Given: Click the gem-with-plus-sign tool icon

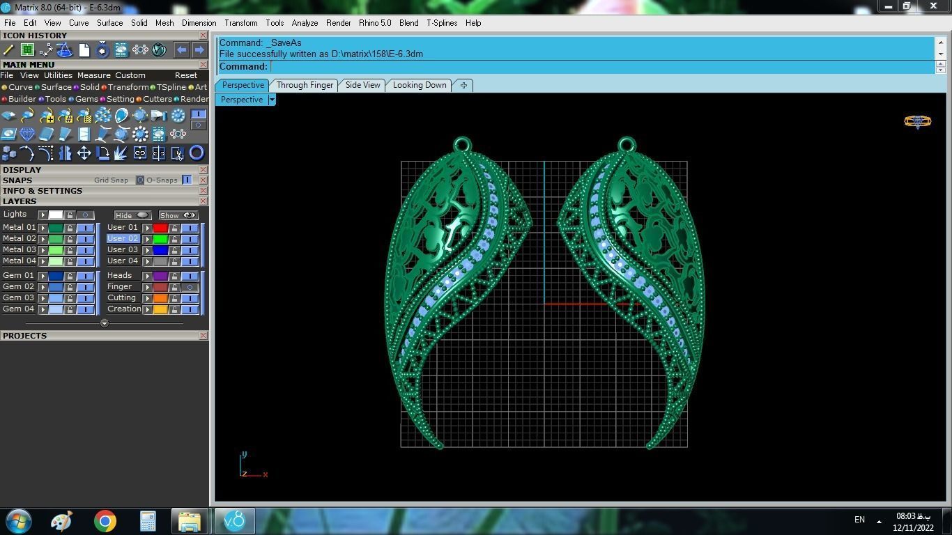Looking at the screenshot, I should click(46, 116).
